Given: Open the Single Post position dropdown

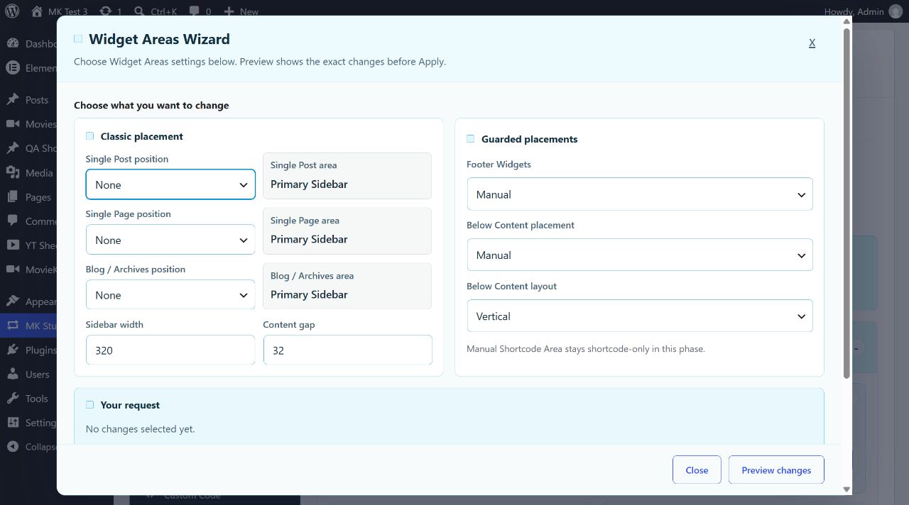Looking at the screenshot, I should 170,184.
